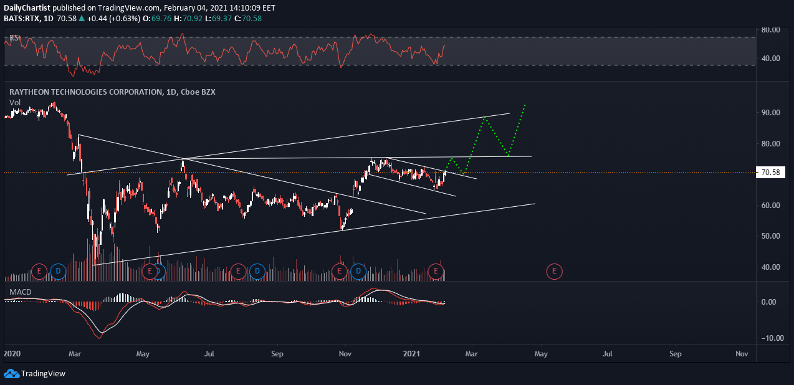Click the C:70.58 close value

coord(249,19)
